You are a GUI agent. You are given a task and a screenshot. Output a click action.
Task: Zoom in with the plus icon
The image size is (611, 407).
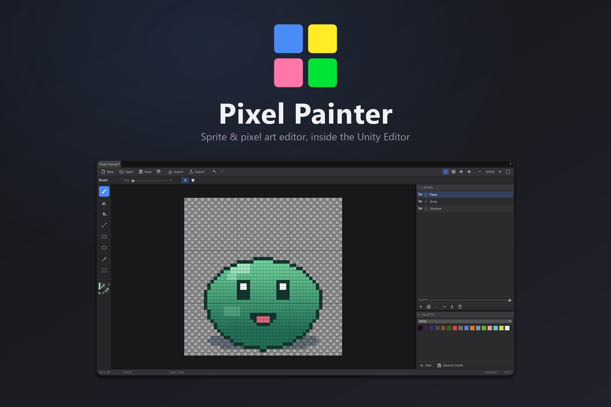500,172
